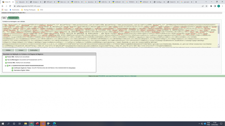225x126 pixels.
Task: Open Cortana circle on the taskbar
Action: click(x=14, y=124)
